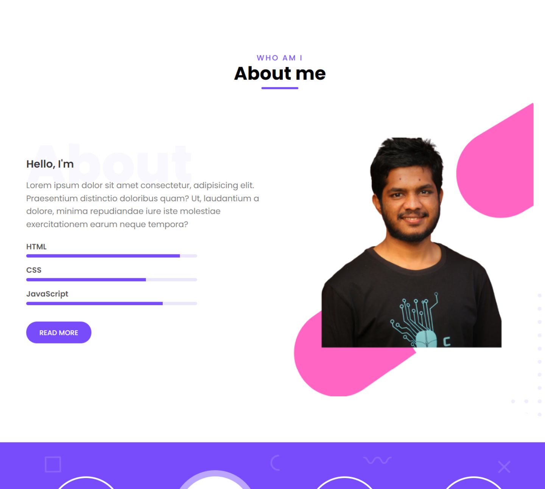Click the JavaScript skill progress bar
Image resolution: width=545 pixels, height=489 pixels.
click(x=112, y=303)
